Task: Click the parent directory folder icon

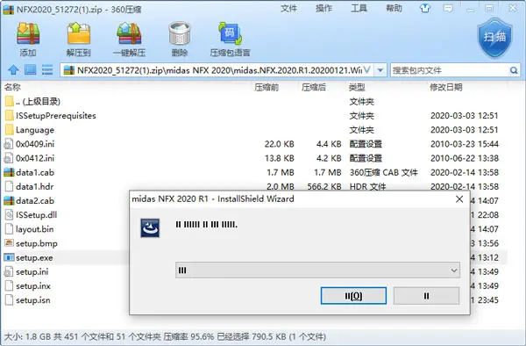Action: pos(10,101)
